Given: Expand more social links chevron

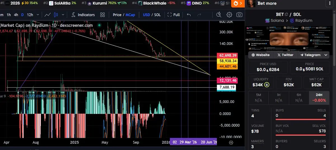Looking at the screenshot, I should [326, 55].
